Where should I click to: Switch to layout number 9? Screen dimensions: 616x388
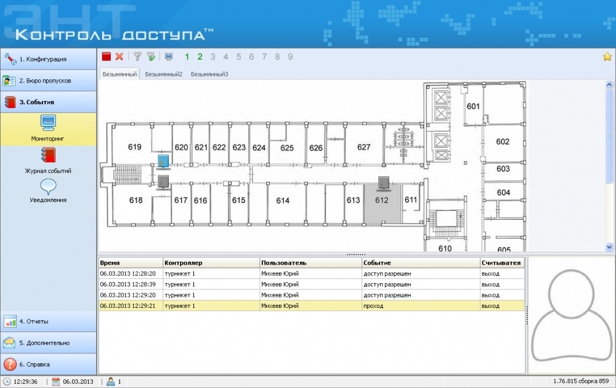pos(290,57)
